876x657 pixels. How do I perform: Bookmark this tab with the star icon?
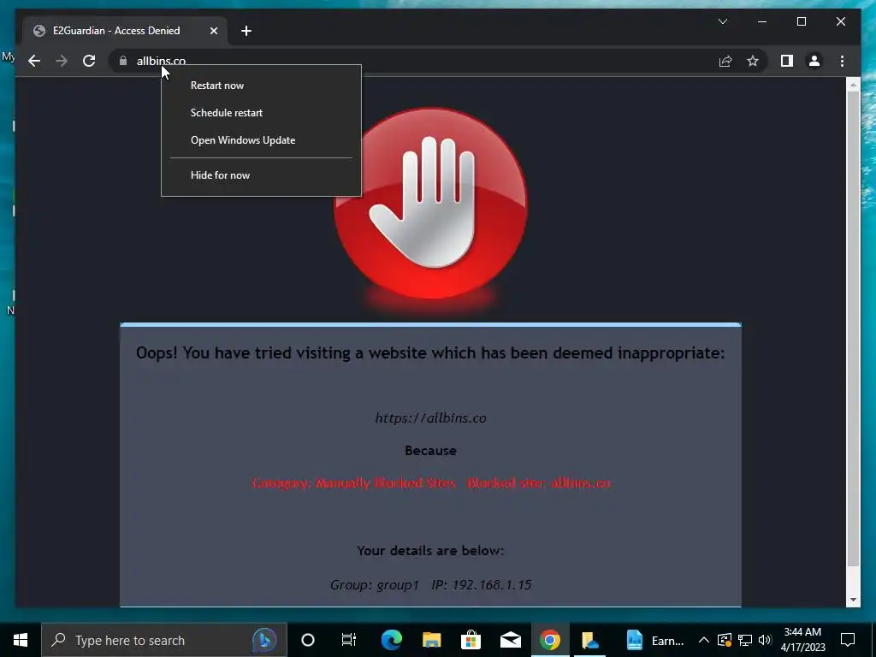pos(753,61)
